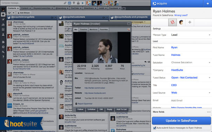The image size is (212, 132).
Task: Click the retweet icon in leads-and-prospects stream
Action: click(x=149, y=62)
